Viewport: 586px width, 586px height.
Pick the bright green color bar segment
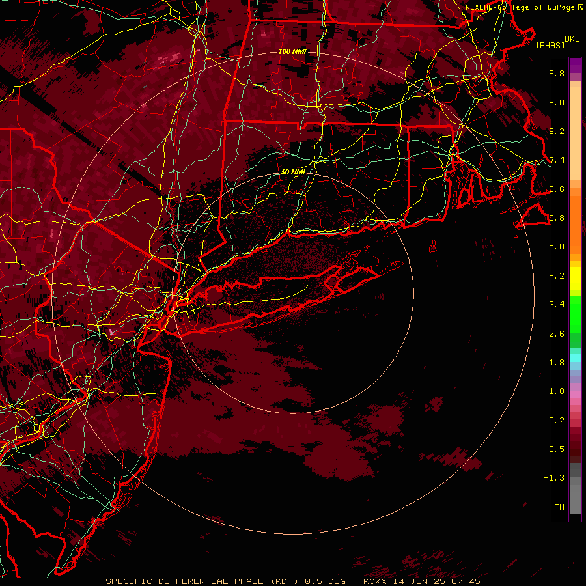(x=575, y=314)
